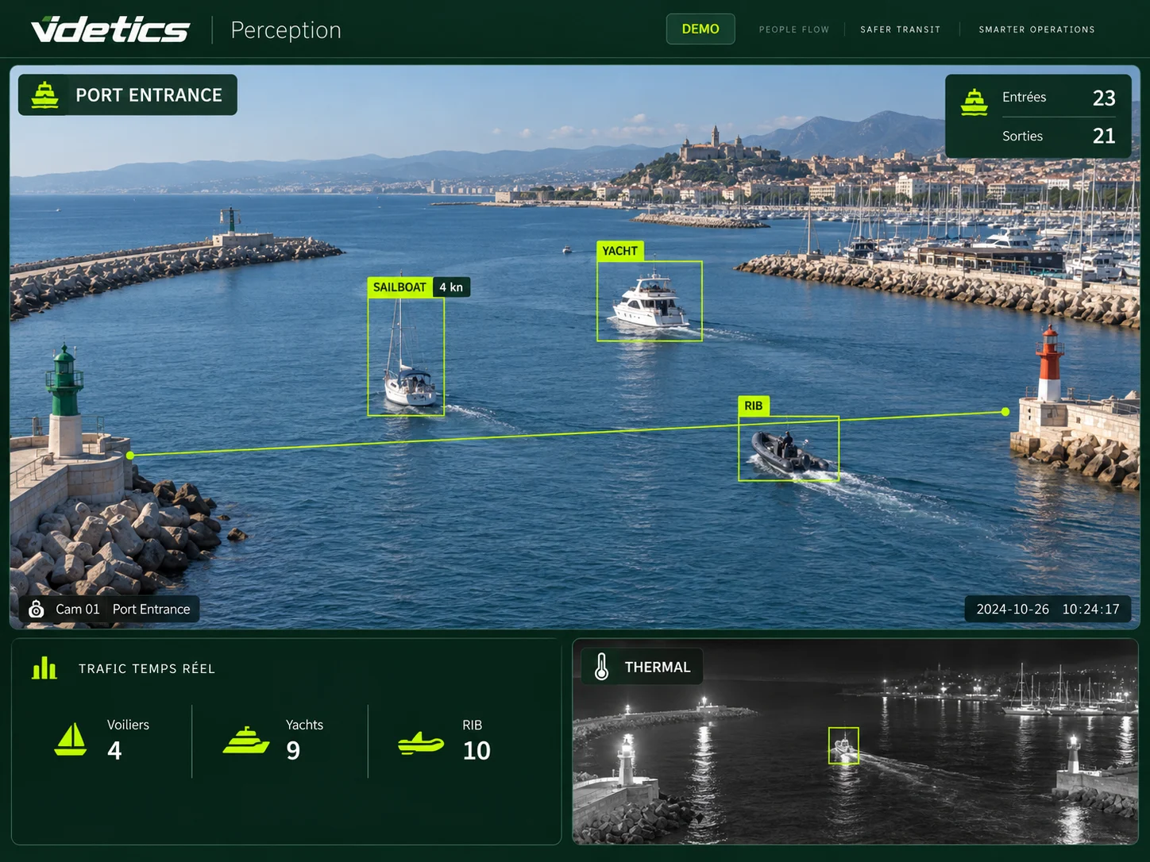Click the Voiliers count 4
Screen dimensions: 1150x862
[x=114, y=750]
